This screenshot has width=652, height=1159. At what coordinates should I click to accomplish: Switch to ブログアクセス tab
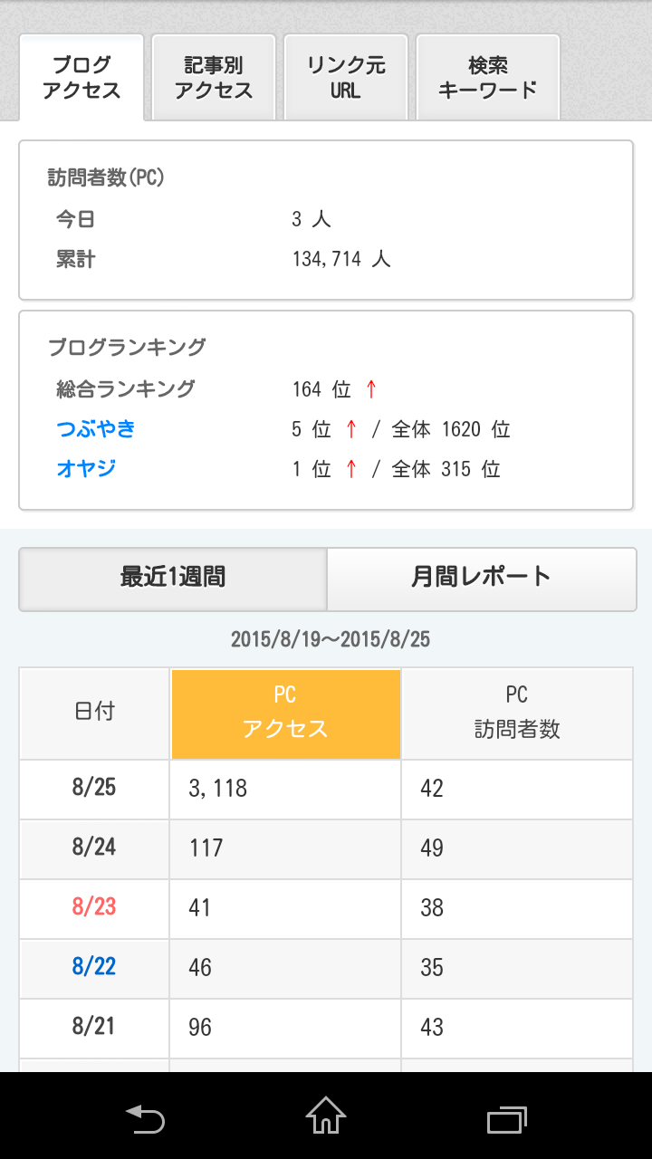coord(81,78)
